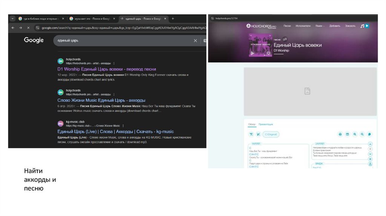Click the Google logo
This screenshot has height=216, width=386.
click(x=34, y=40)
